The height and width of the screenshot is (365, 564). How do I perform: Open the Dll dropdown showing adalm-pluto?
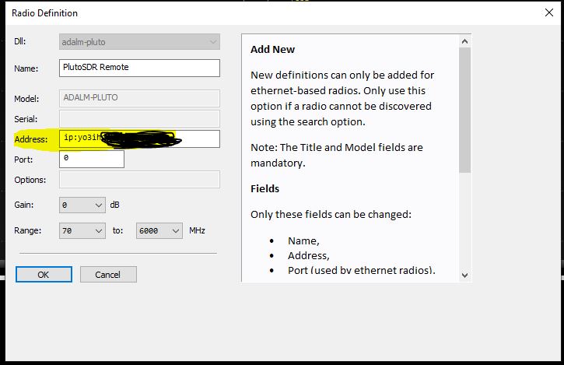(139, 42)
